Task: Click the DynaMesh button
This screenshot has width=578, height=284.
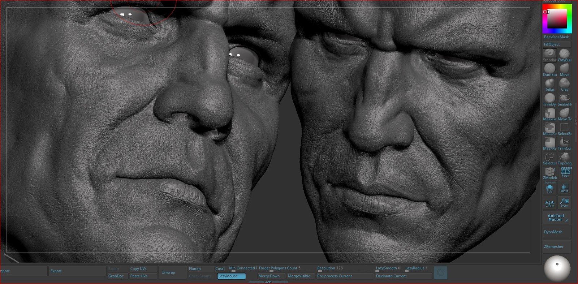Action: pos(556,232)
